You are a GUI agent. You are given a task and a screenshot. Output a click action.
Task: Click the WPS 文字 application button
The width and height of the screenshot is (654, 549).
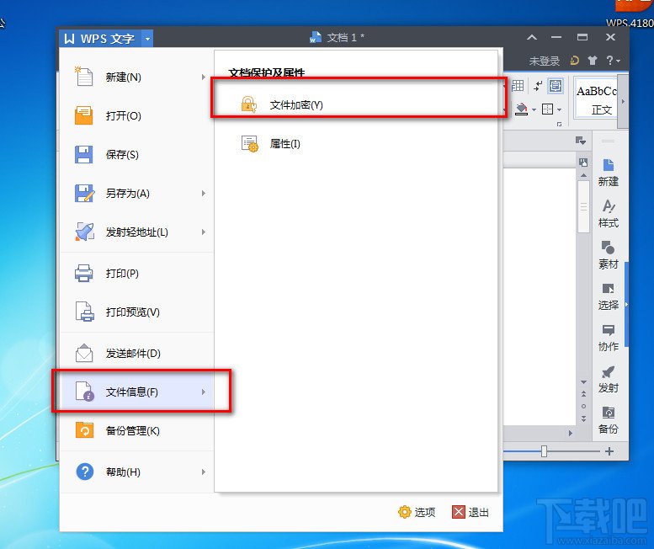pyautogui.click(x=100, y=39)
